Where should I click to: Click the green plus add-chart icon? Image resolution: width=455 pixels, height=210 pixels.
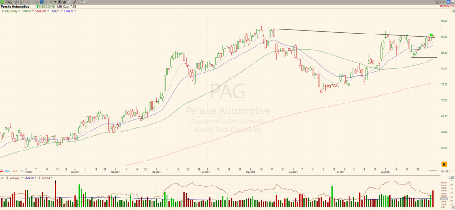pos(2,2)
